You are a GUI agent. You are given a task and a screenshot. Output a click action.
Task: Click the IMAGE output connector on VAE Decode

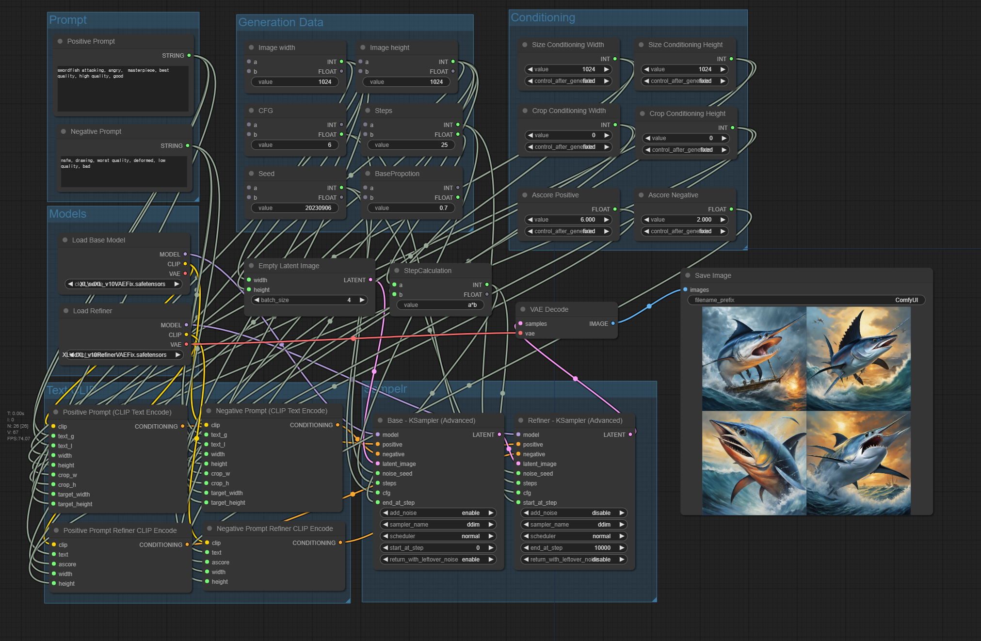(613, 323)
